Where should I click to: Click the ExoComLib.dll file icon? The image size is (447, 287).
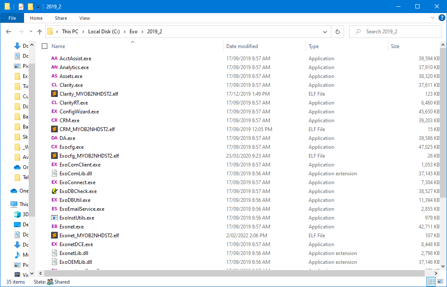click(54, 174)
